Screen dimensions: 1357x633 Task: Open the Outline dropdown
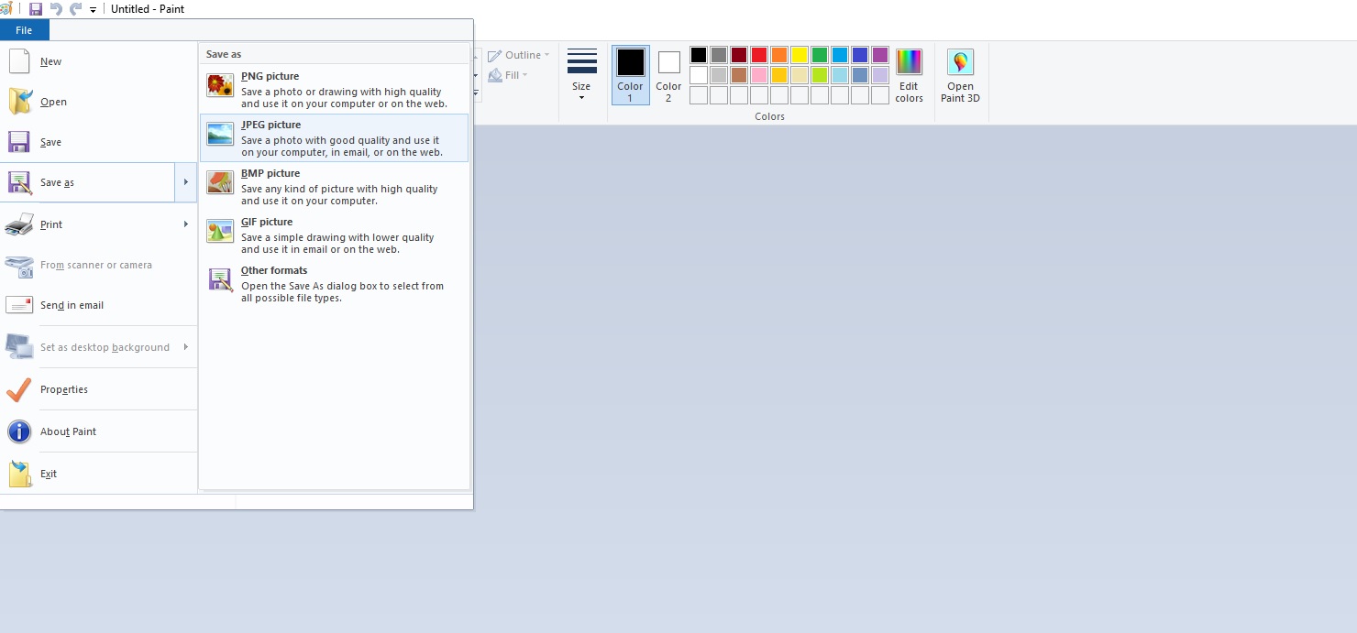[x=519, y=55]
